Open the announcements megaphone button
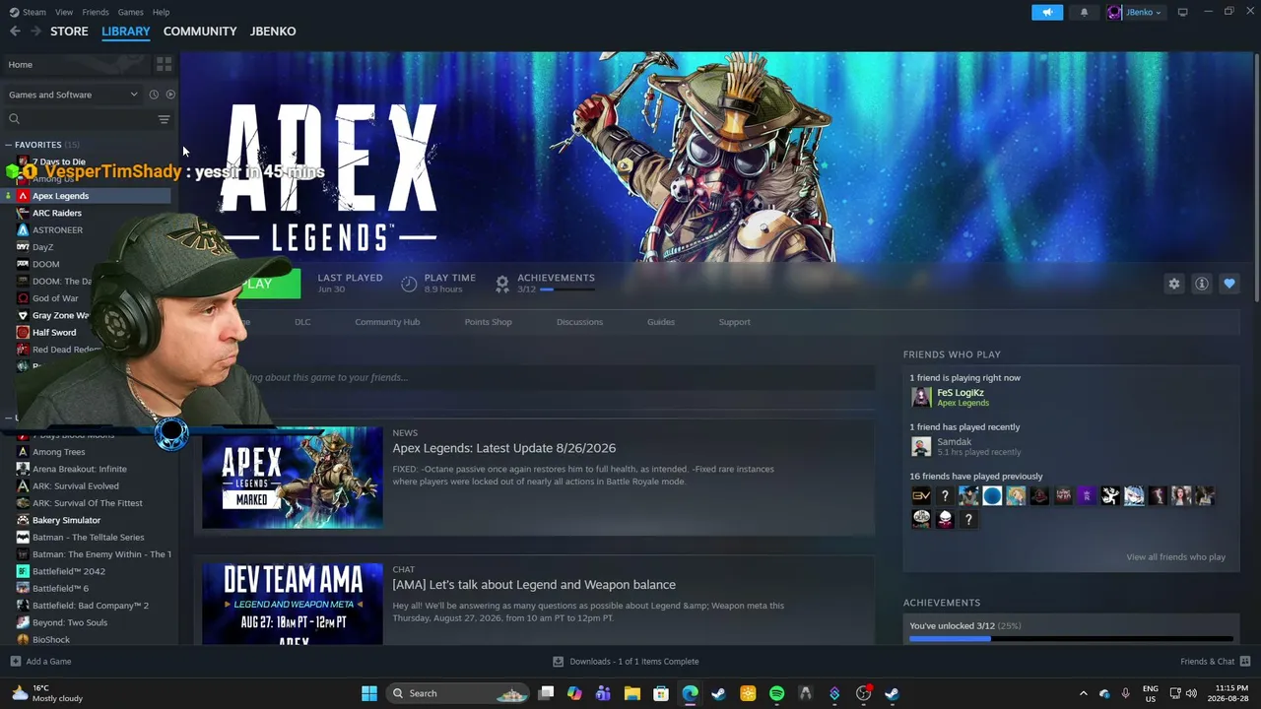 tap(1047, 12)
